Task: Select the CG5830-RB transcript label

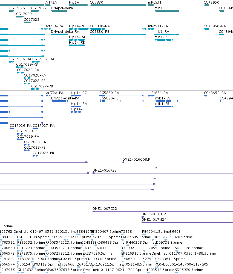Action: click(99, 32)
